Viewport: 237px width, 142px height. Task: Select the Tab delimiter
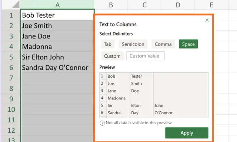[108, 44]
